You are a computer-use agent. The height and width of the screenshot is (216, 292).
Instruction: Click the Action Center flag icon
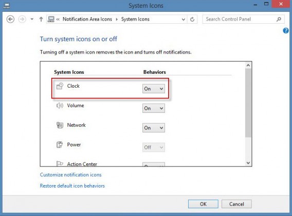(x=60, y=163)
